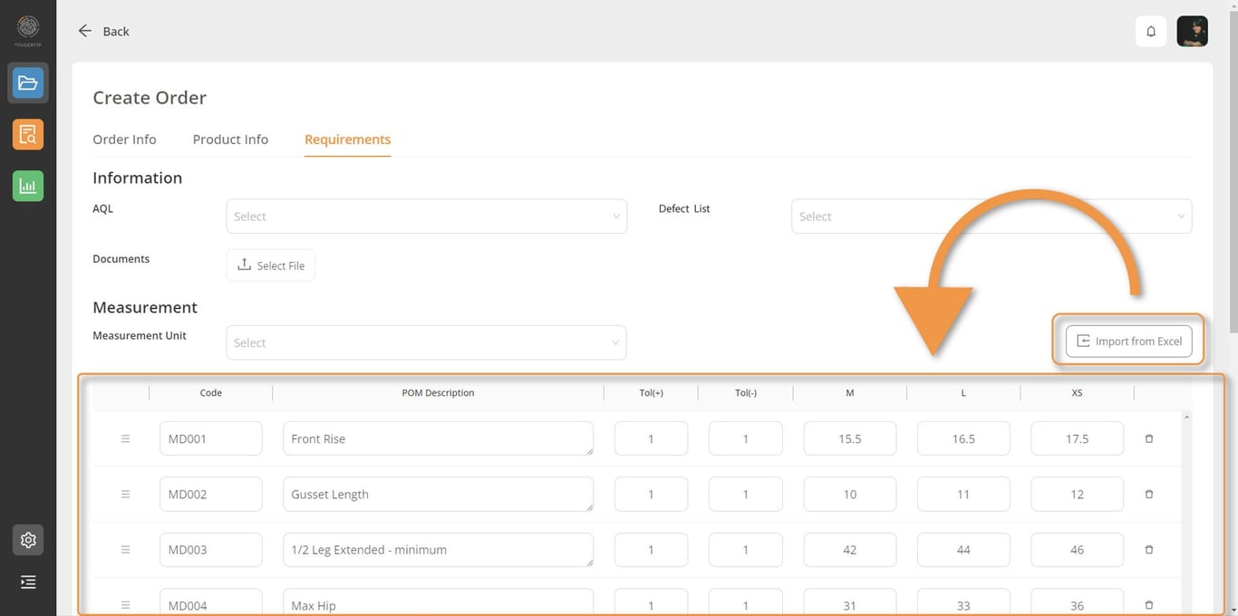The width and height of the screenshot is (1238, 616).
Task: Edit Max Hip L value 33
Action: (x=963, y=602)
